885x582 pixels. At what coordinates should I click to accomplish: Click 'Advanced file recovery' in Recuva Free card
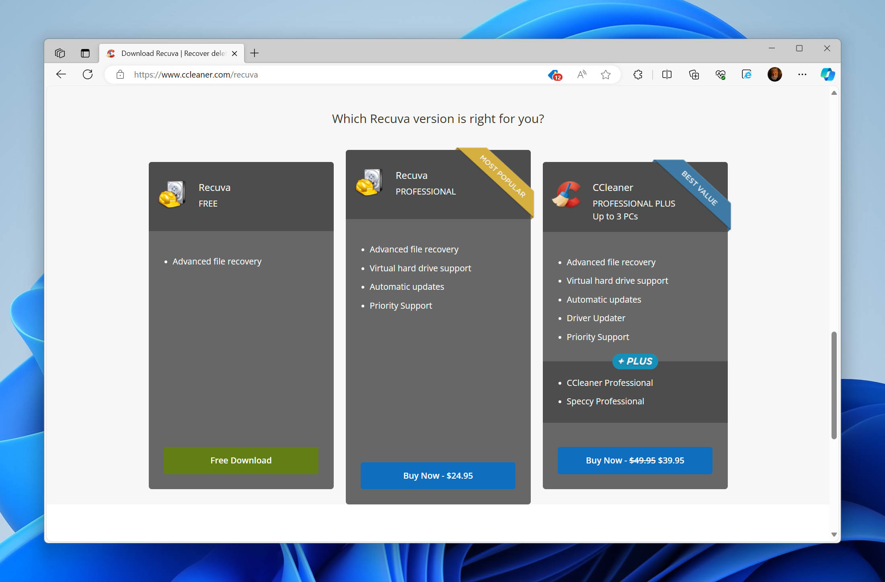click(217, 262)
